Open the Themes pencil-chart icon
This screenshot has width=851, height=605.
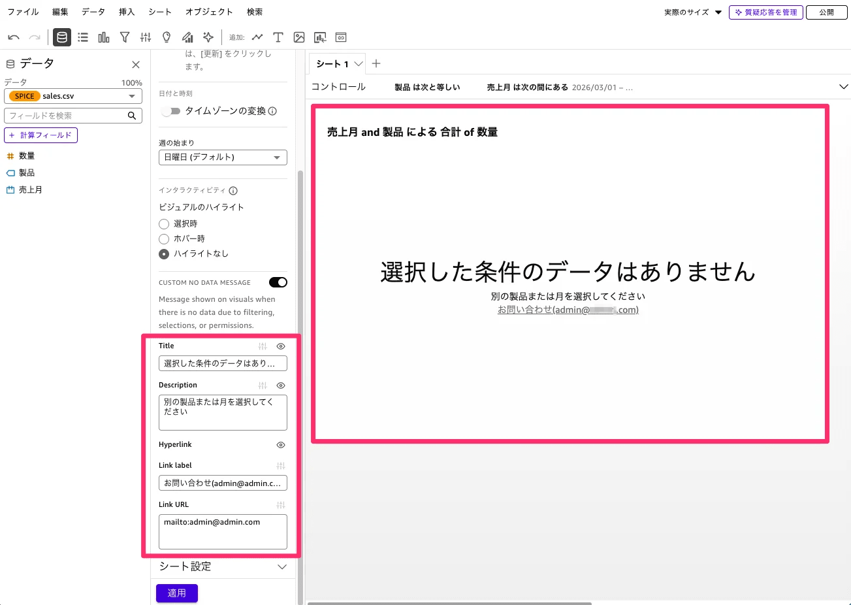(187, 37)
